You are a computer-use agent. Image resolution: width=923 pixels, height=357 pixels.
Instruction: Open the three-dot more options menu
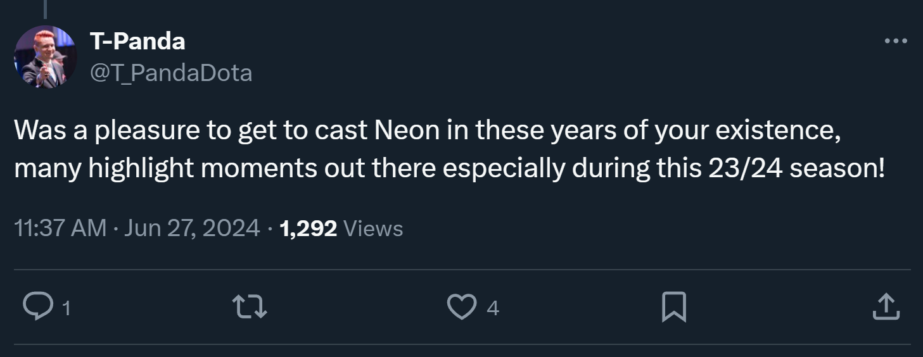point(895,42)
